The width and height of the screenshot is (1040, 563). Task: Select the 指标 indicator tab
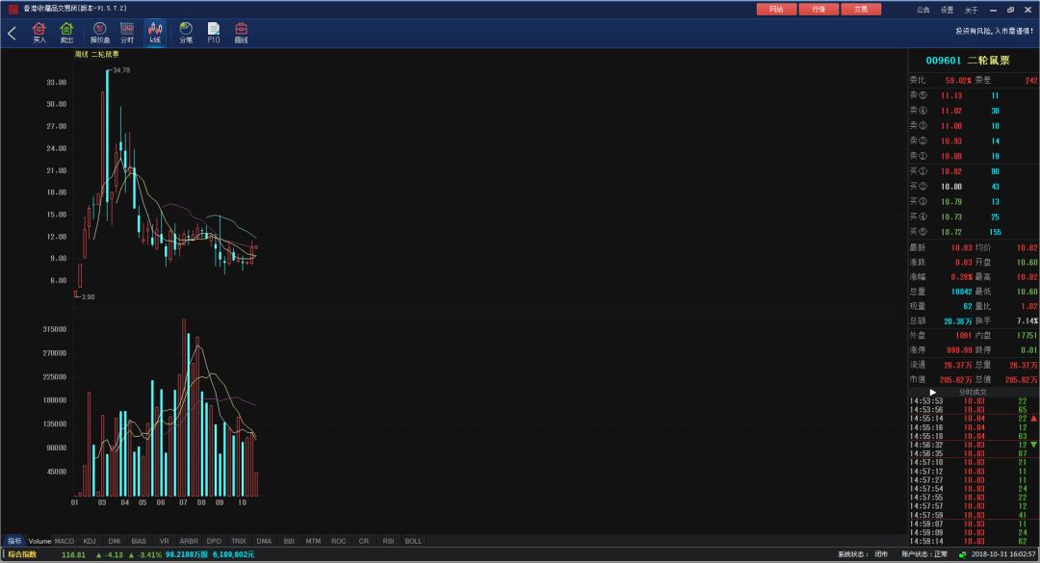pyautogui.click(x=14, y=541)
